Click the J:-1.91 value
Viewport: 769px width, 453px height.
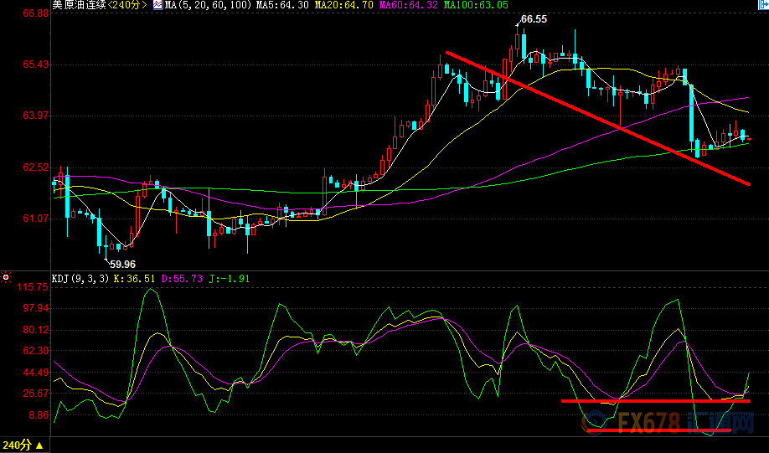[x=229, y=279]
